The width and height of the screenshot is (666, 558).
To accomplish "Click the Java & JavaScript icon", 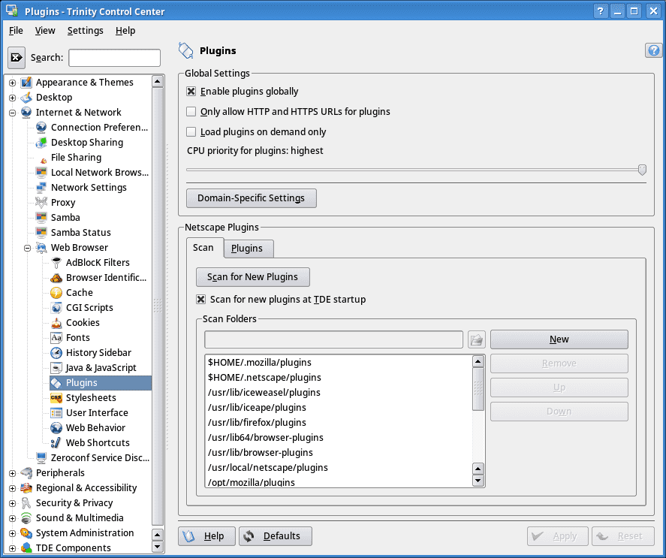I will [56, 367].
